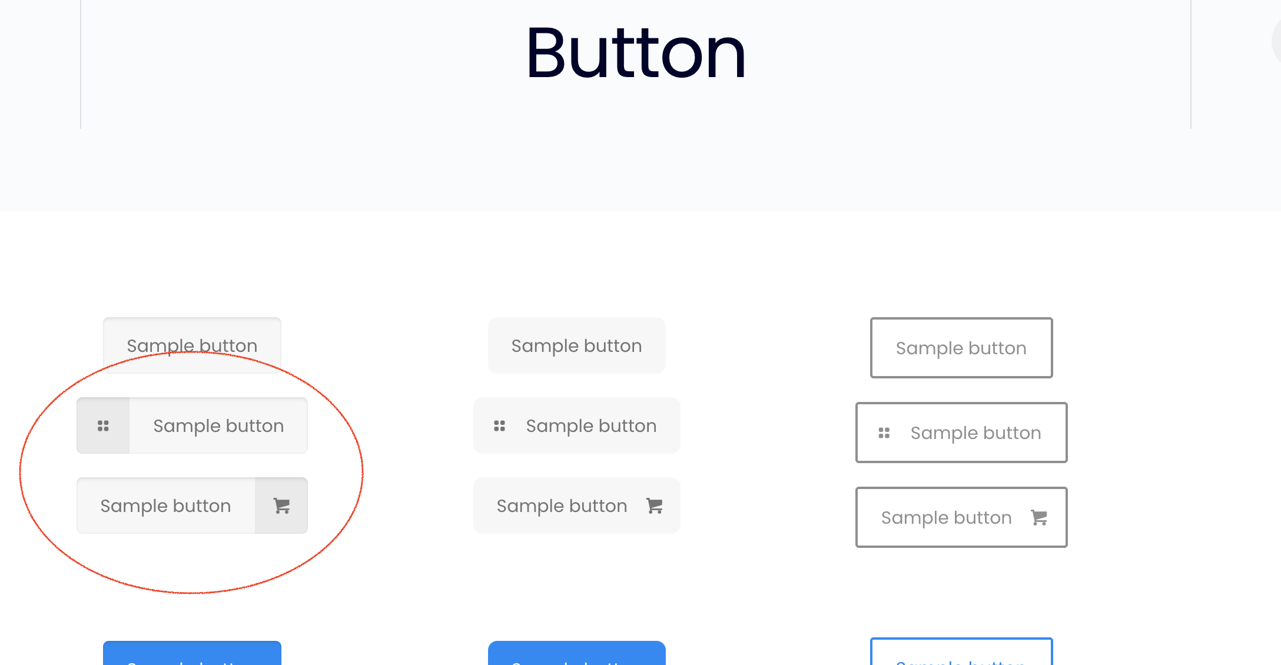Viewport: 1281px width, 665px height.
Task: Click cart icon in middle flat button
Action: click(x=654, y=506)
